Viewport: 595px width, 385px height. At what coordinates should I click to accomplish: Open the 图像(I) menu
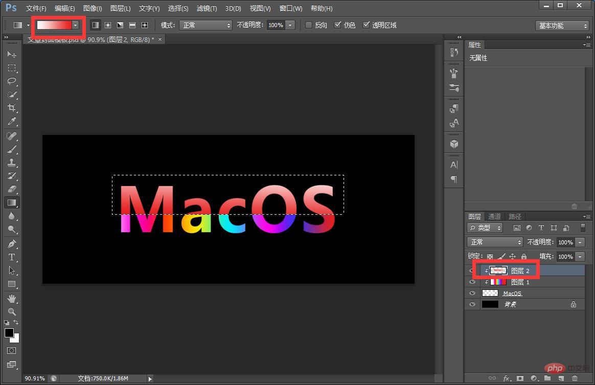[93, 8]
